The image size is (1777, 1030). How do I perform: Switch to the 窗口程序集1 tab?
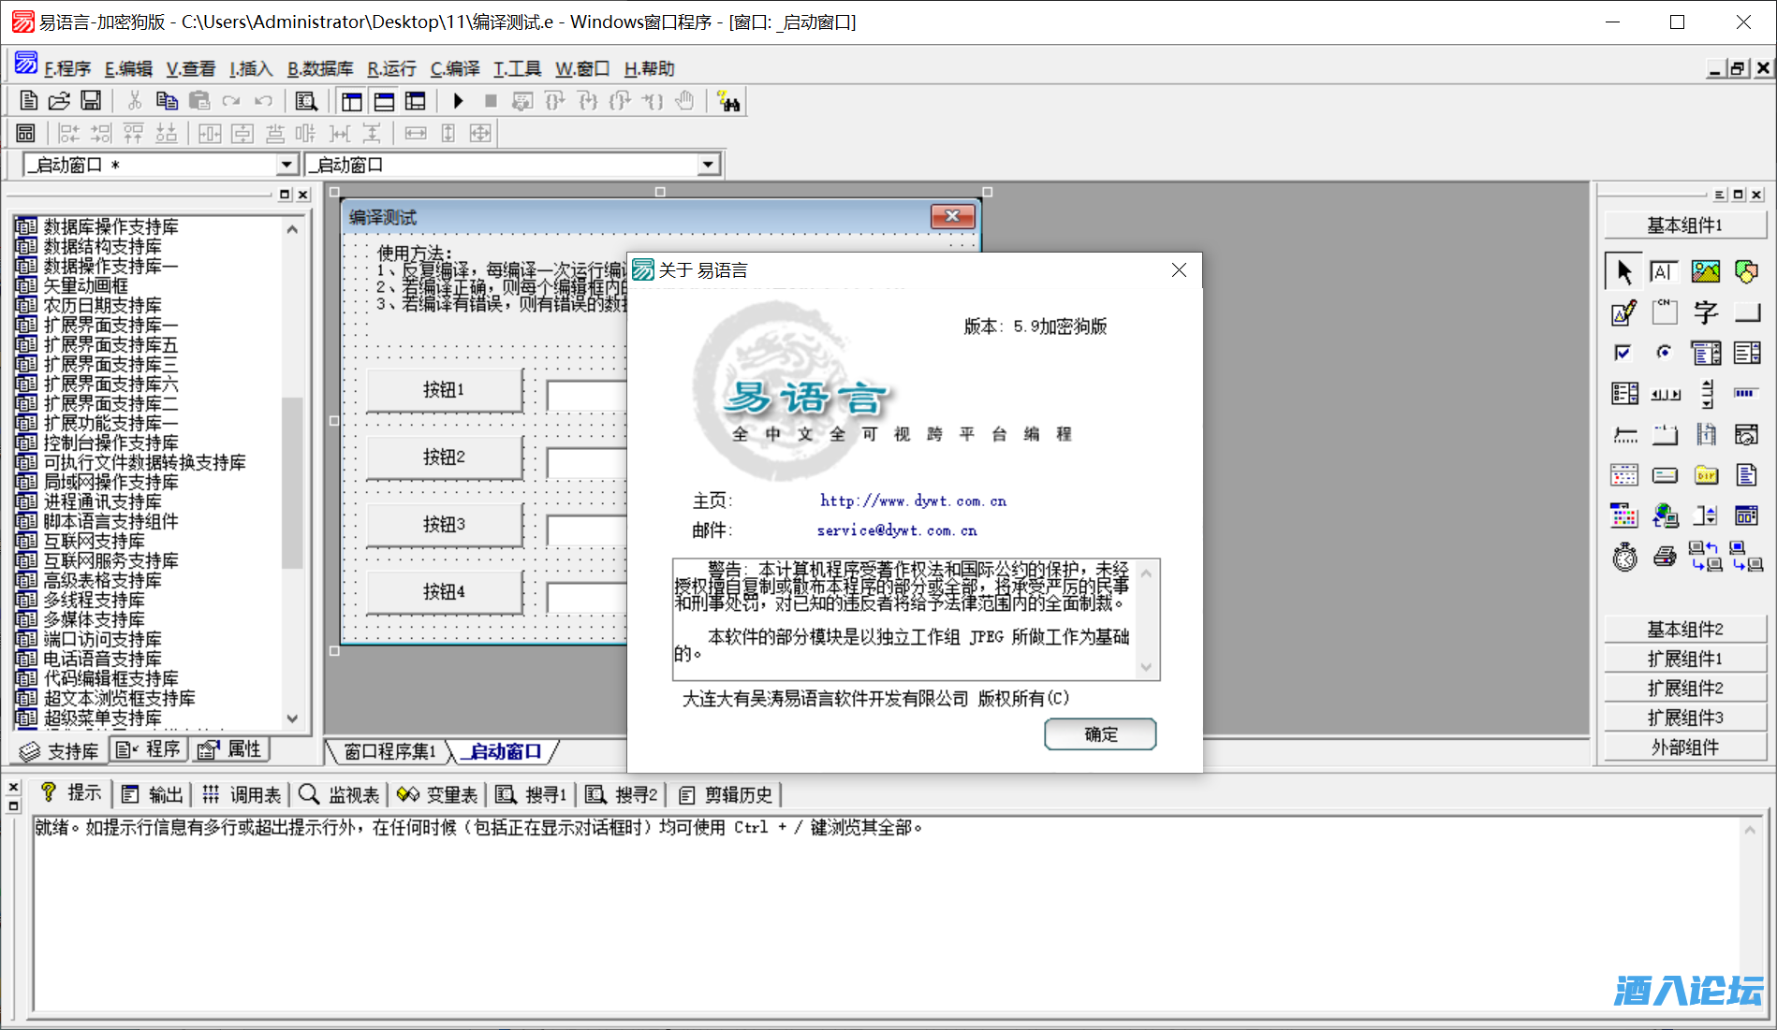(x=389, y=751)
